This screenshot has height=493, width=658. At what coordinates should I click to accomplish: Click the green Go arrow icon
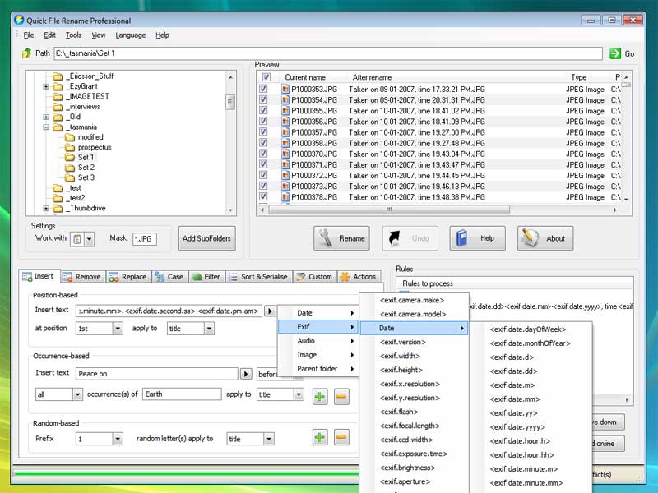[x=615, y=53]
